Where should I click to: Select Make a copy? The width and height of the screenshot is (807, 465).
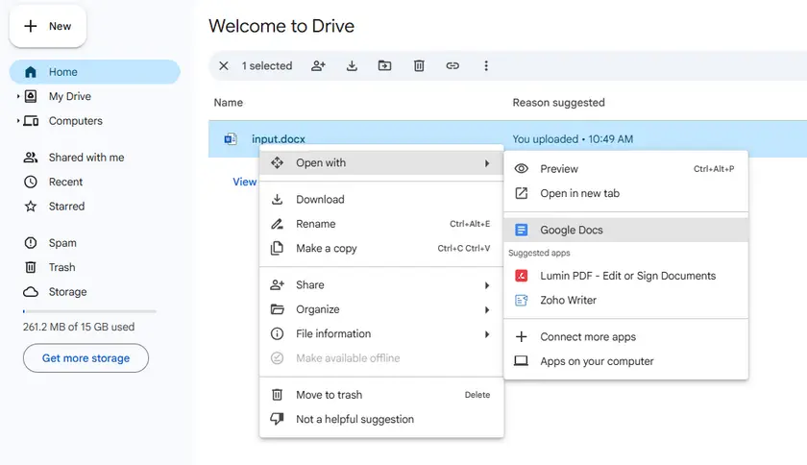pos(381,248)
